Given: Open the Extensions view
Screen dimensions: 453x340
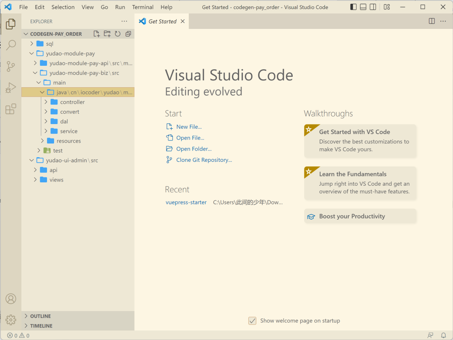Looking at the screenshot, I should coord(11,109).
